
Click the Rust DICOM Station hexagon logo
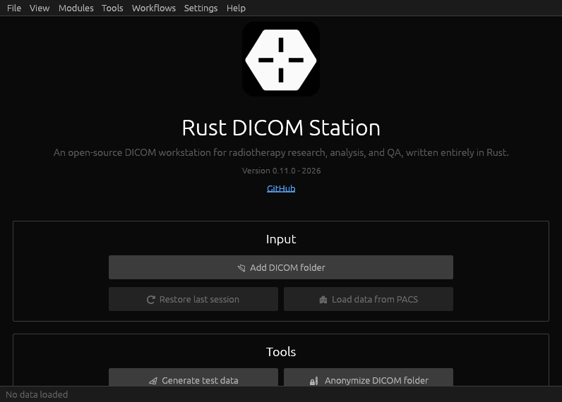coord(281,59)
